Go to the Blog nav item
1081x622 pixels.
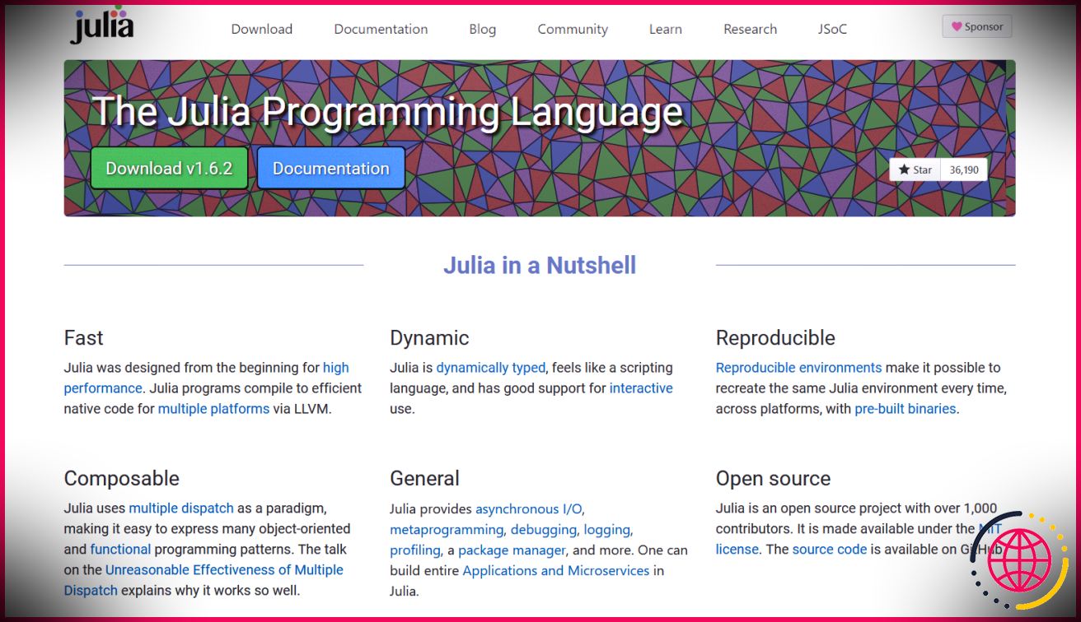483,29
